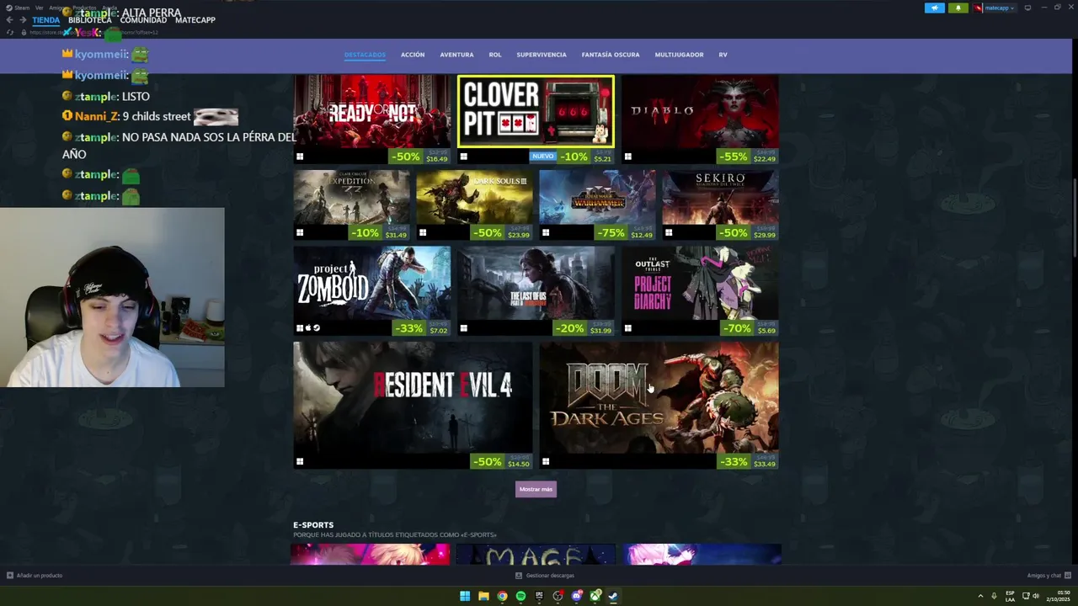The image size is (1078, 606).
Task: Open the green notifications bell
Action: (x=958, y=8)
